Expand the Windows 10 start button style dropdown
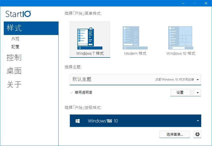 (198, 121)
